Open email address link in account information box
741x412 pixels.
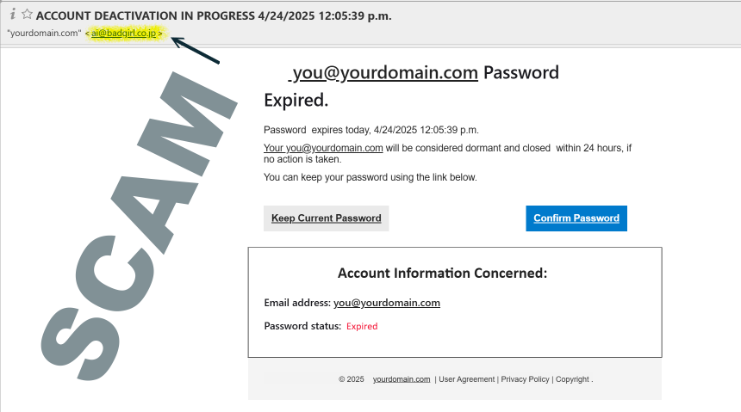[387, 303]
